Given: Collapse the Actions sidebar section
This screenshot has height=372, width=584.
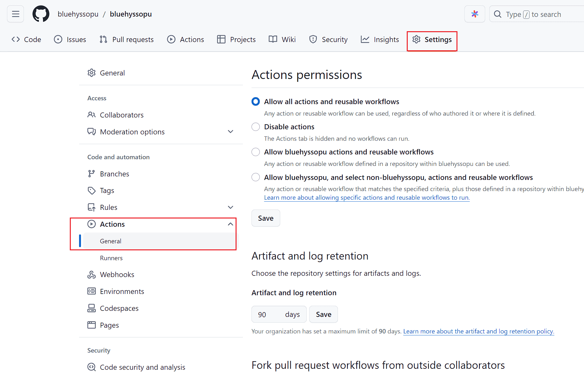Looking at the screenshot, I should 230,224.
